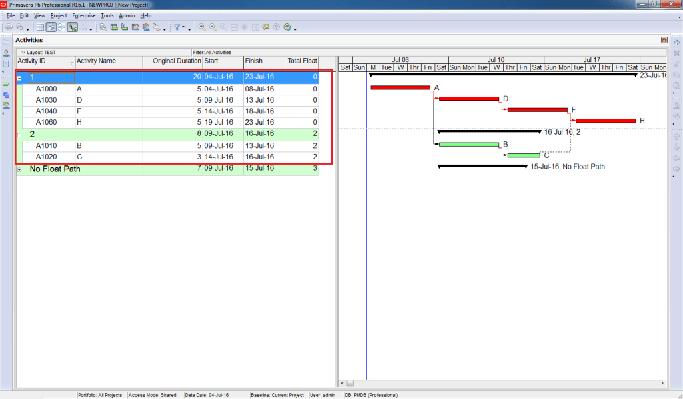This screenshot has width=683, height=399.
Task: Open the Enterprise menu
Action: [x=83, y=15]
